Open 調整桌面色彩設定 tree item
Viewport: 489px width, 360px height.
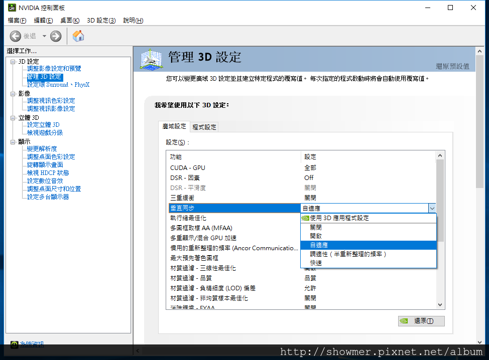pos(51,157)
